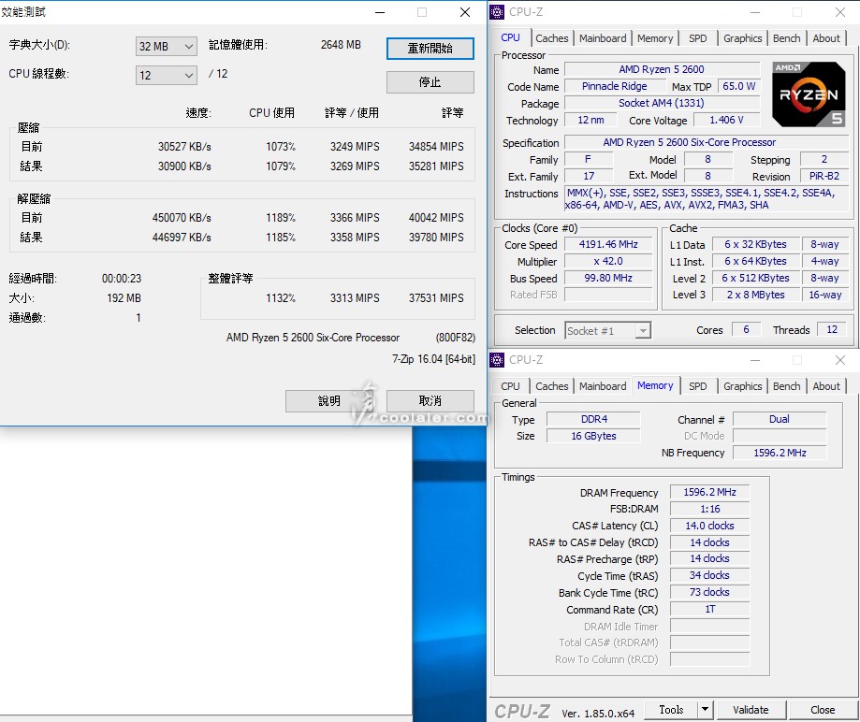Click the CPU-Z app icon in the lower CPU-Z title bar

pyautogui.click(x=497, y=360)
